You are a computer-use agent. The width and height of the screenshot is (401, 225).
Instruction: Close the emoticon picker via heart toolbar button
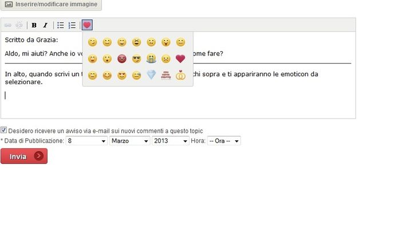[87, 25]
